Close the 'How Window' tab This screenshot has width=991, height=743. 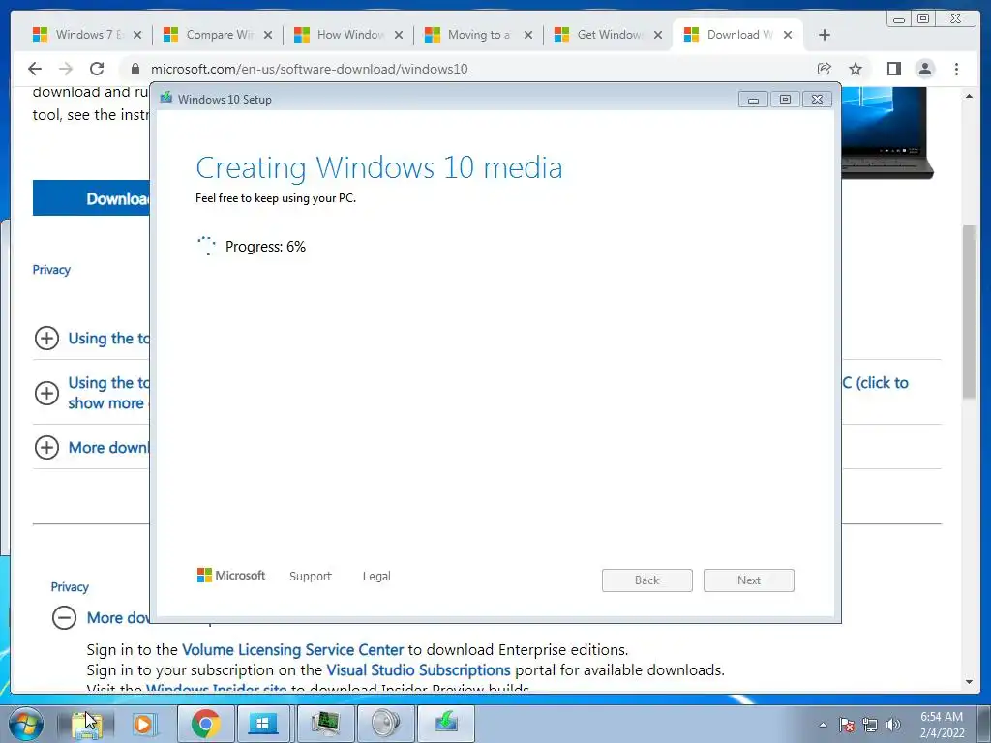point(399,35)
